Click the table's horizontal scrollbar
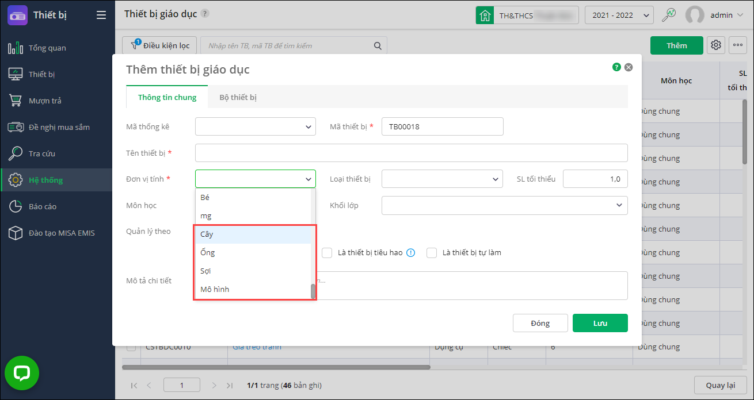 [276, 367]
